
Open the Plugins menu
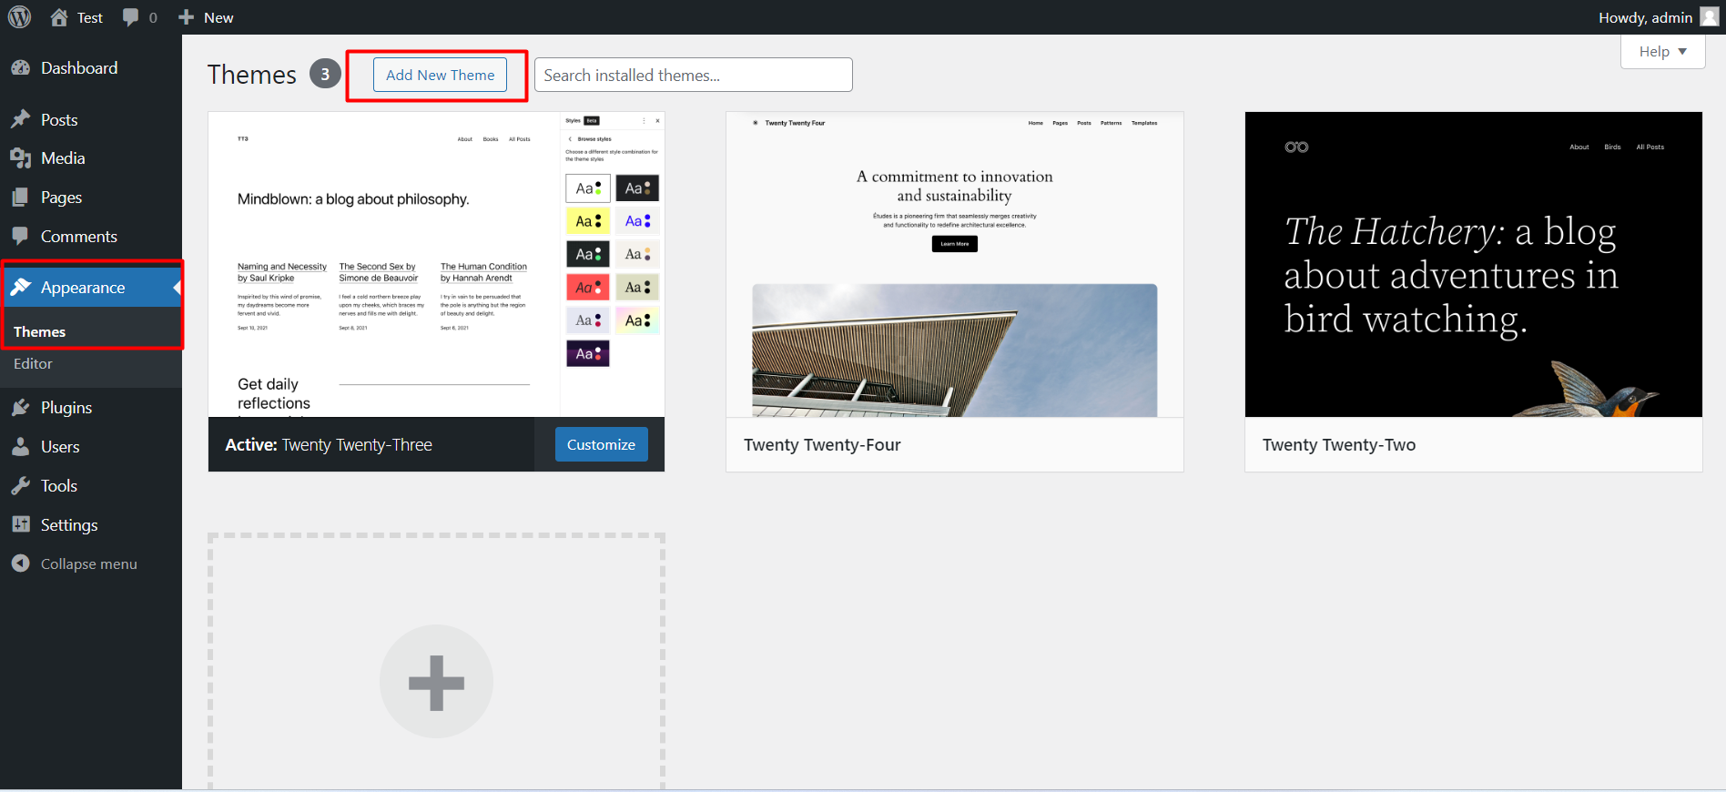91,408
